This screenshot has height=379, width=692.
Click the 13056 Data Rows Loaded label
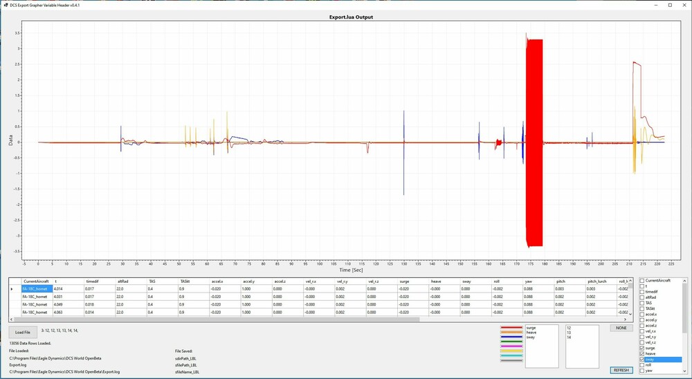click(30, 343)
